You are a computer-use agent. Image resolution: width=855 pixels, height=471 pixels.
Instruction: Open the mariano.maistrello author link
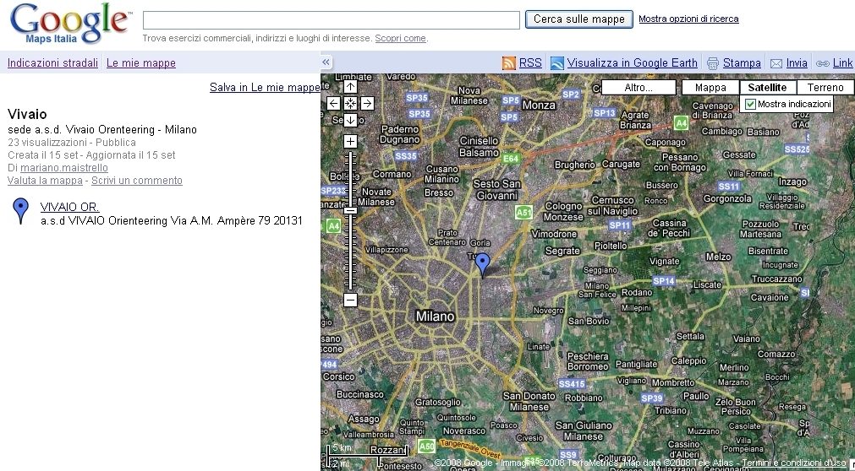tap(64, 168)
